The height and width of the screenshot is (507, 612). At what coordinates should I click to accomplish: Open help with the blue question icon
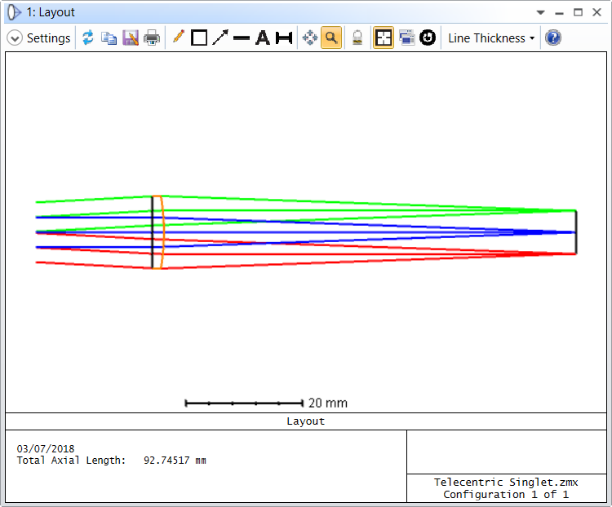(x=553, y=37)
